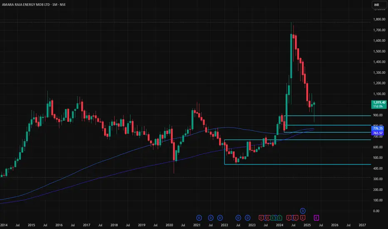Click the 1,200.00 price axis label

[379, 83]
